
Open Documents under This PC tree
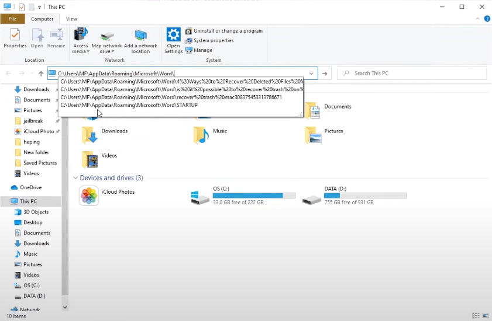point(37,233)
